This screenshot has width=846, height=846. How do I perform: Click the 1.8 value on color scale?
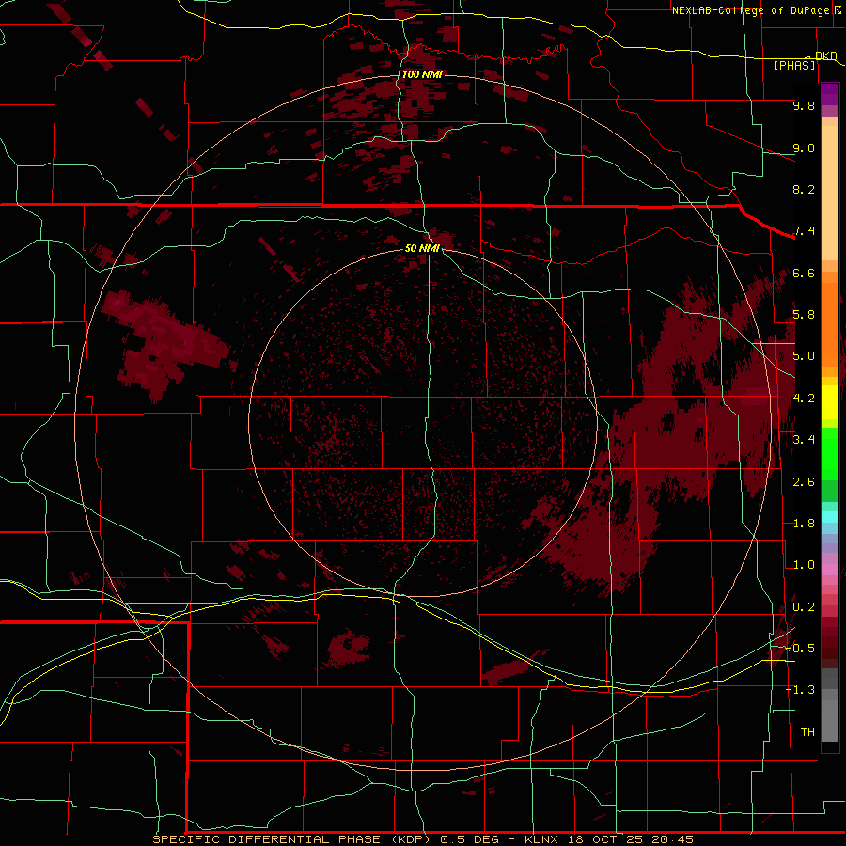804,524
